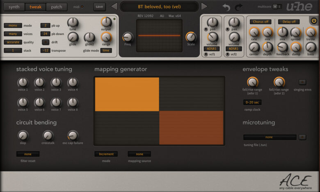This screenshot has width=320, height=192.
Task: Click the treble knob
Action: [x=311, y=32]
